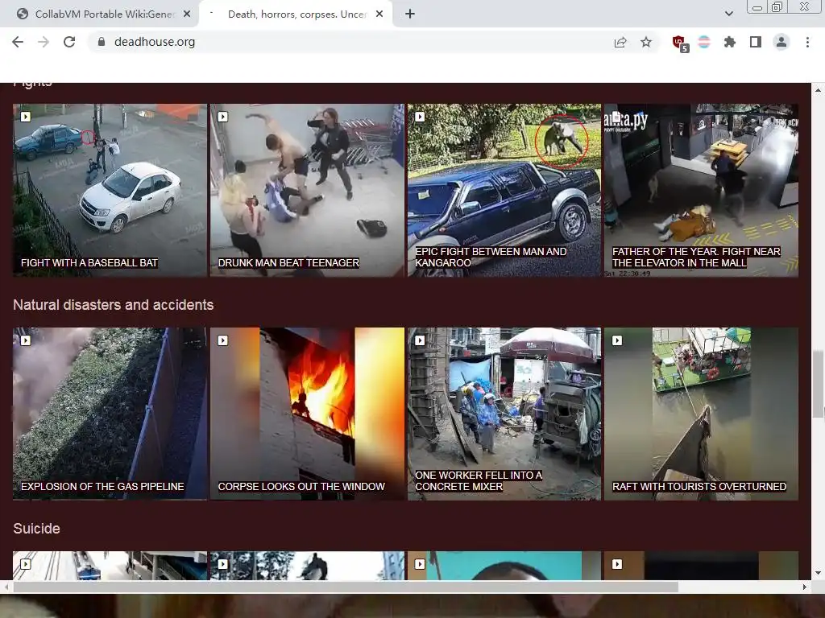
Task: Open Raft With Tourists Overturned link
Action: (x=699, y=487)
